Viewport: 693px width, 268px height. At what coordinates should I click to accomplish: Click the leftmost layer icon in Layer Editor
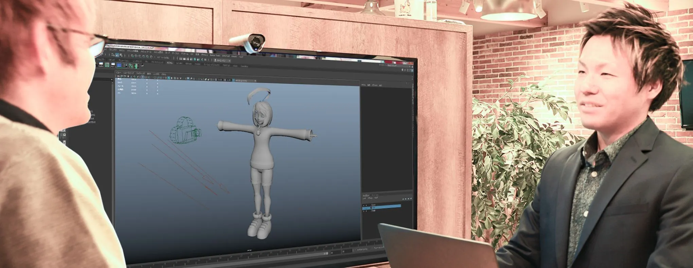point(403,199)
